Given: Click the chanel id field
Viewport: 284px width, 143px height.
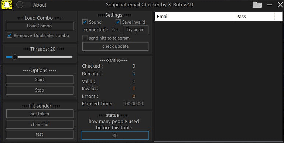Looking at the screenshot, I should point(40,124).
